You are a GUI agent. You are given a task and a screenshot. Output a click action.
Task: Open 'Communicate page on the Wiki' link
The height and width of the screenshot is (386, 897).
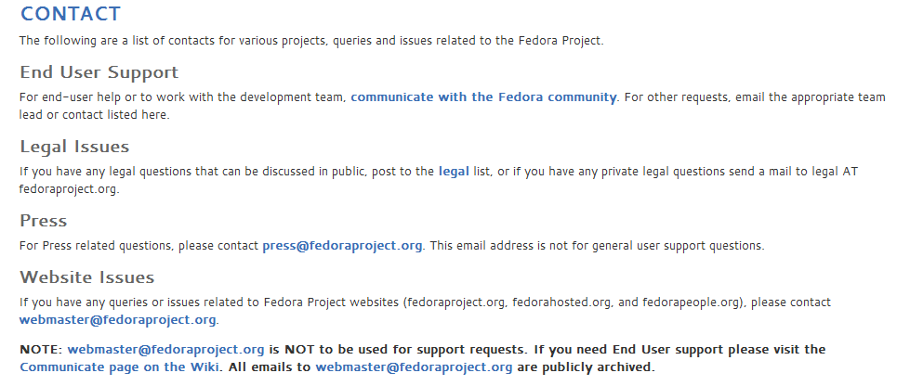coord(119,367)
